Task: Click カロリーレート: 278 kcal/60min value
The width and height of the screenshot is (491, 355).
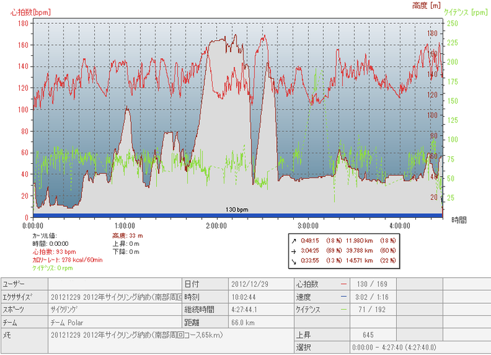Action: pos(68,260)
